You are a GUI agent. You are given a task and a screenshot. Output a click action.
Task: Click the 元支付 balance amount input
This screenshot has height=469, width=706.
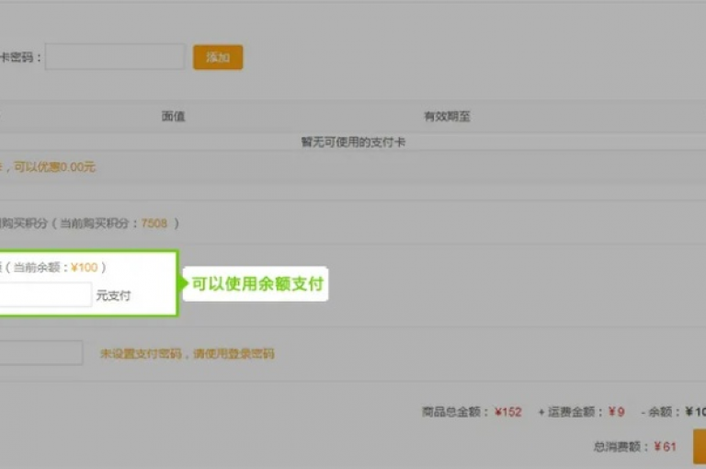pos(45,294)
